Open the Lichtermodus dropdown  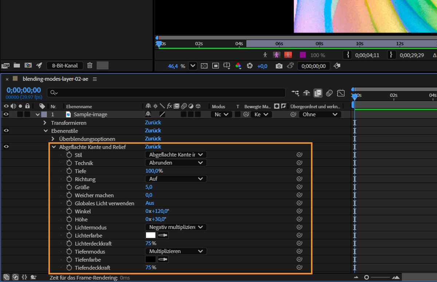pos(176,227)
